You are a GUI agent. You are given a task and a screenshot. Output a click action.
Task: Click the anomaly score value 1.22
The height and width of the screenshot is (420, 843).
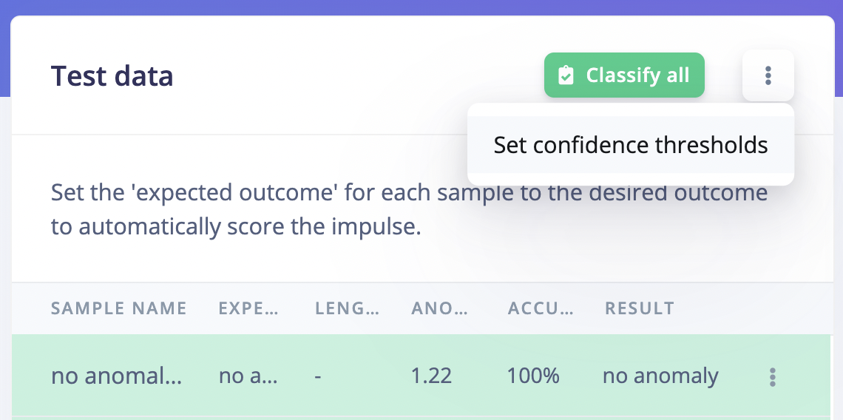click(x=431, y=376)
